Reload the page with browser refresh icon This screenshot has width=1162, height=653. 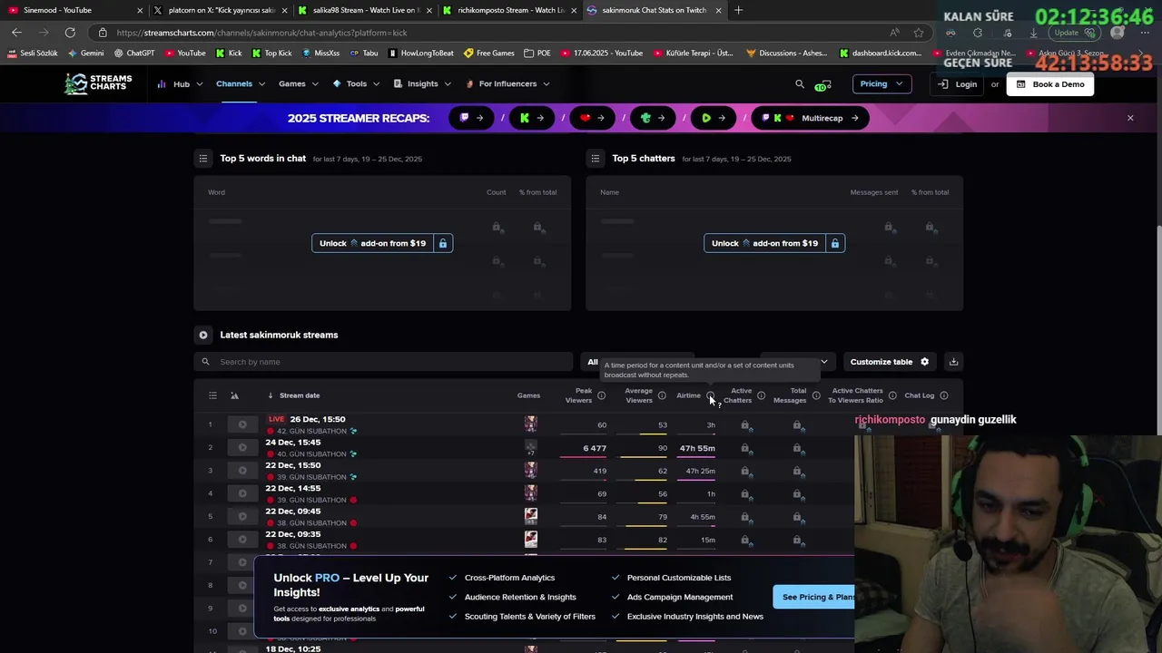pos(70,33)
